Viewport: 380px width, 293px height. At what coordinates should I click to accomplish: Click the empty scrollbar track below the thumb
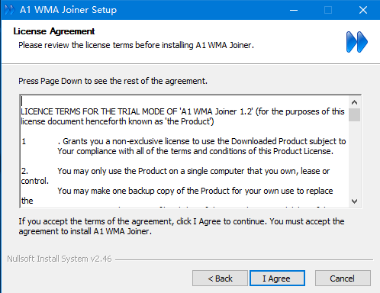pyautogui.click(x=354, y=159)
